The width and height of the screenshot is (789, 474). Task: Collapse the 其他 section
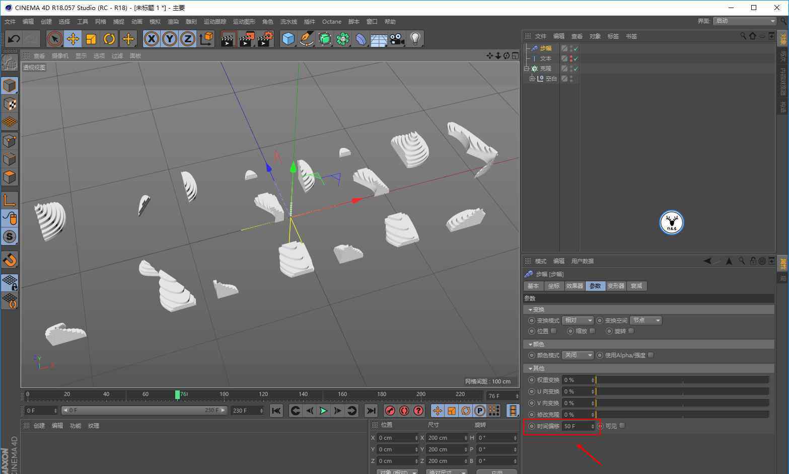(530, 368)
